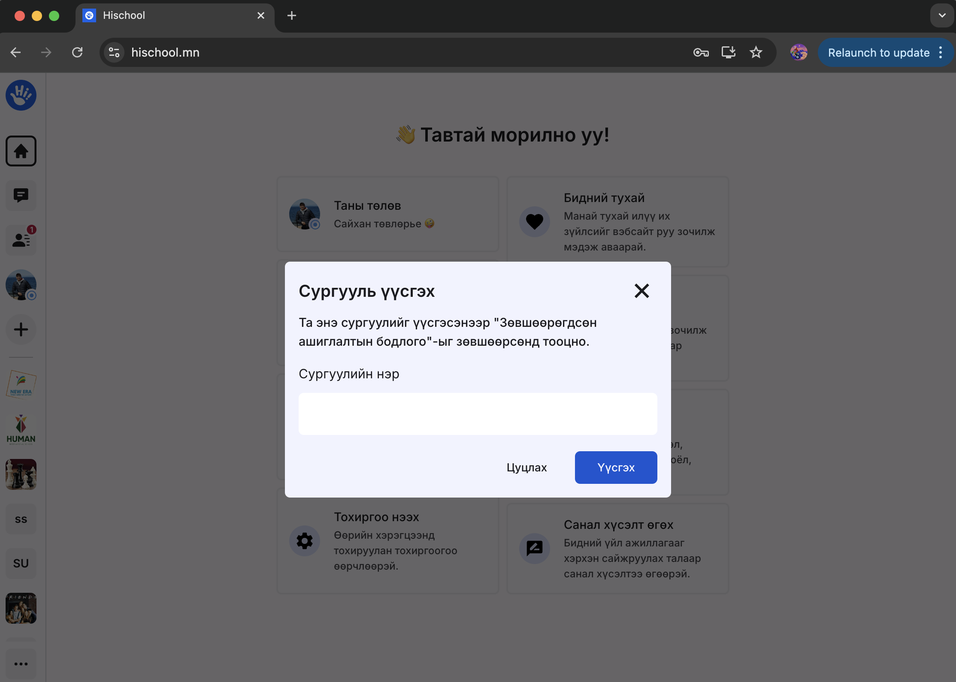Open the New Era school icon
Image resolution: width=956 pixels, height=682 pixels.
click(x=21, y=384)
